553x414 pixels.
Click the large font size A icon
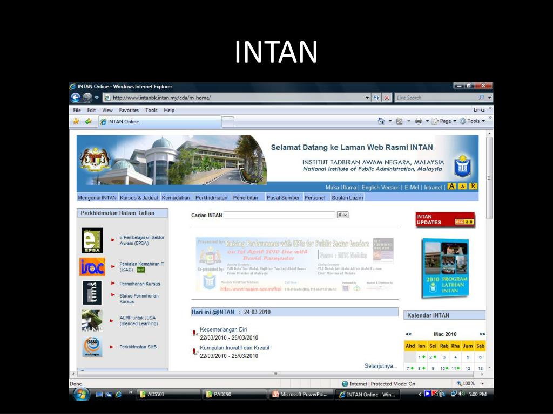(x=451, y=186)
